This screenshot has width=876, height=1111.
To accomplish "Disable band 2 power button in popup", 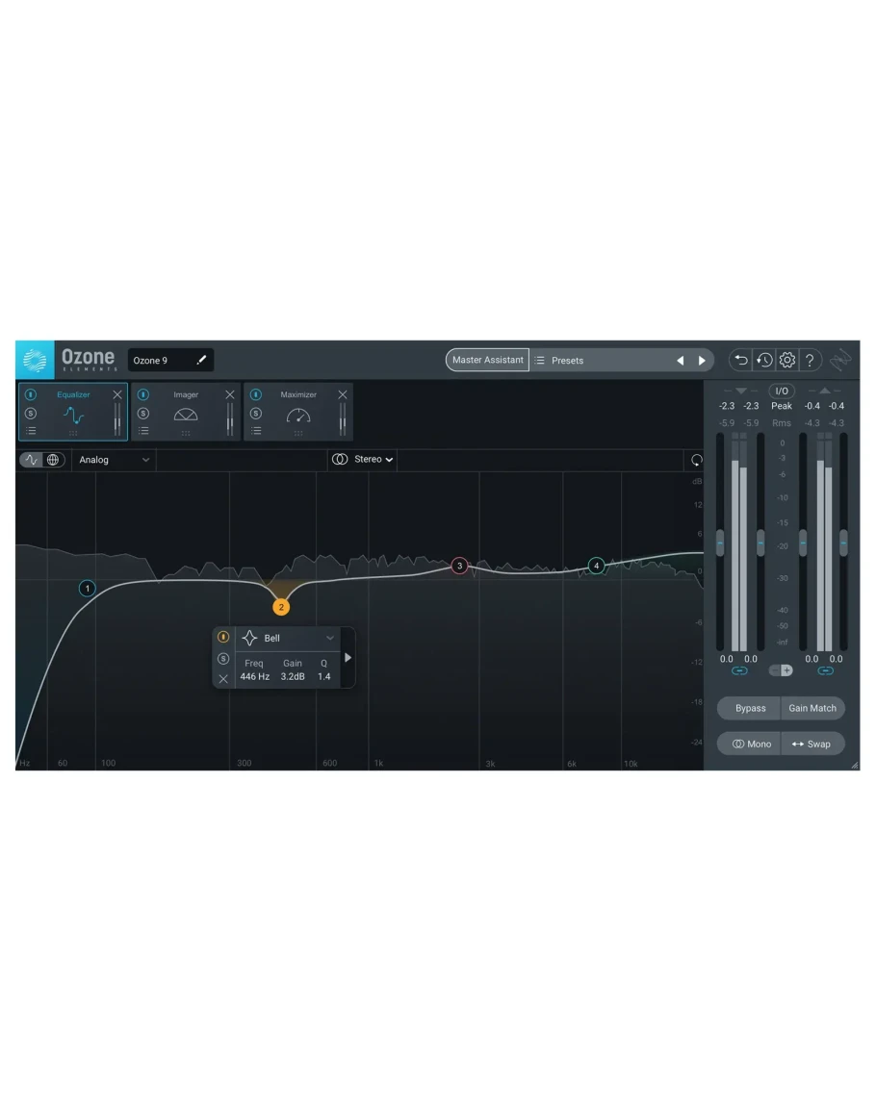I will (x=223, y=637).
